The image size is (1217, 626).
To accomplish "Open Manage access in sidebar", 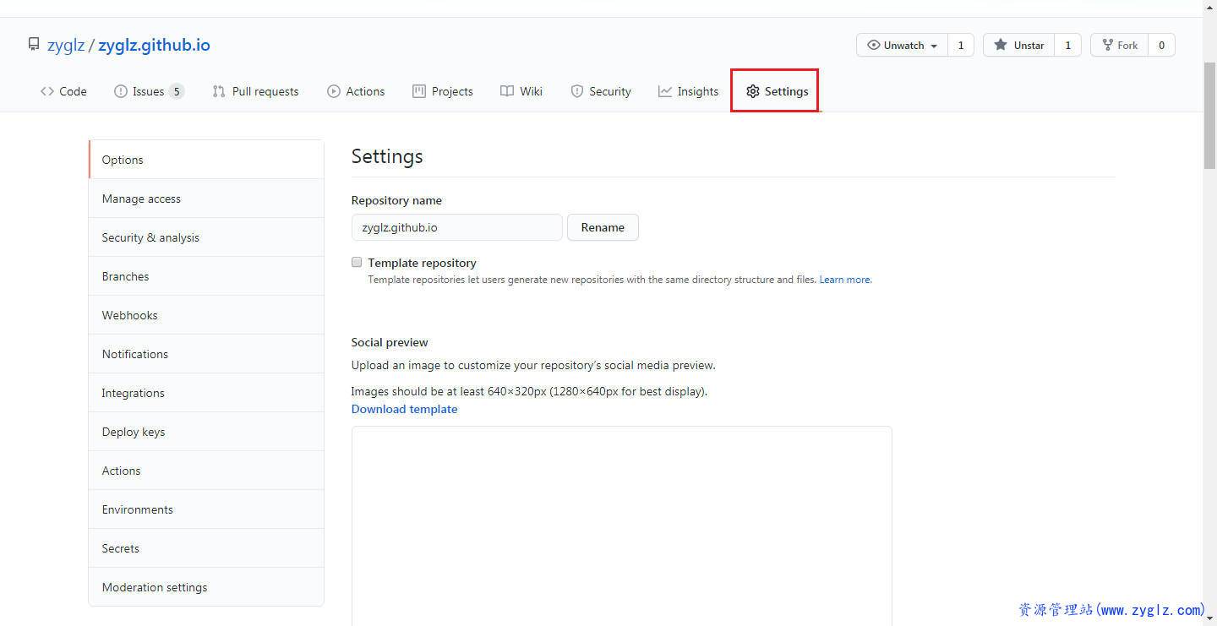I will click(206, 199).
